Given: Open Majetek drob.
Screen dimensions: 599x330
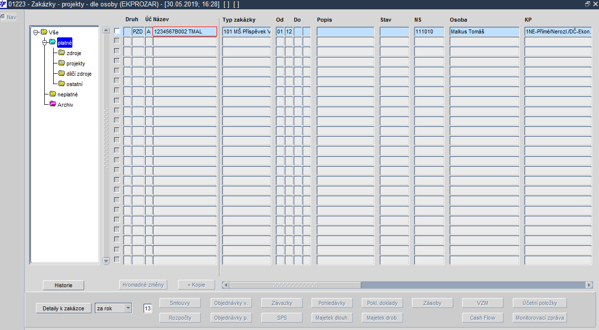Looking at the screenshot, I should point(382,318).
